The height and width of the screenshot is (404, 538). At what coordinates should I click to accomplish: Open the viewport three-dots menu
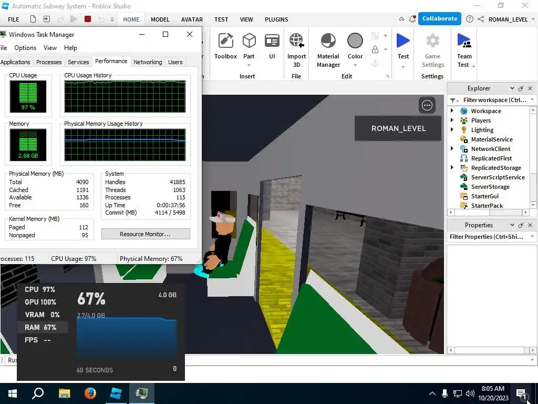pyautogui.click(x=427, y=105)
